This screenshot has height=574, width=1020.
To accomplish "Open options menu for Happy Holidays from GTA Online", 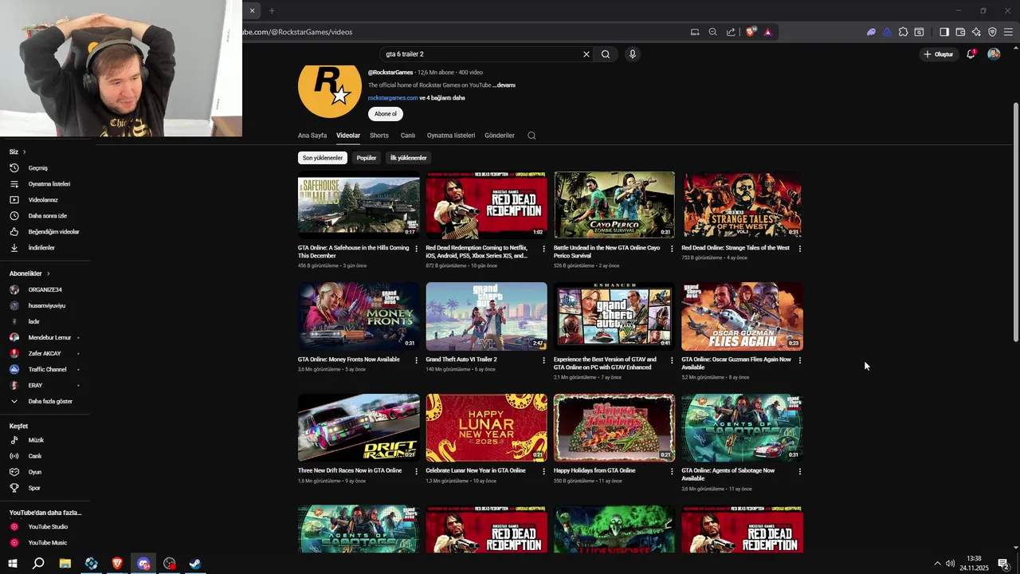I will (672, 471).
